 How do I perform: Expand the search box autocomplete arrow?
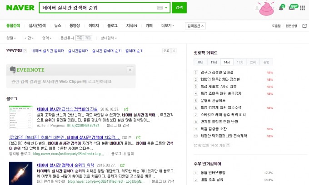point(166,8)
